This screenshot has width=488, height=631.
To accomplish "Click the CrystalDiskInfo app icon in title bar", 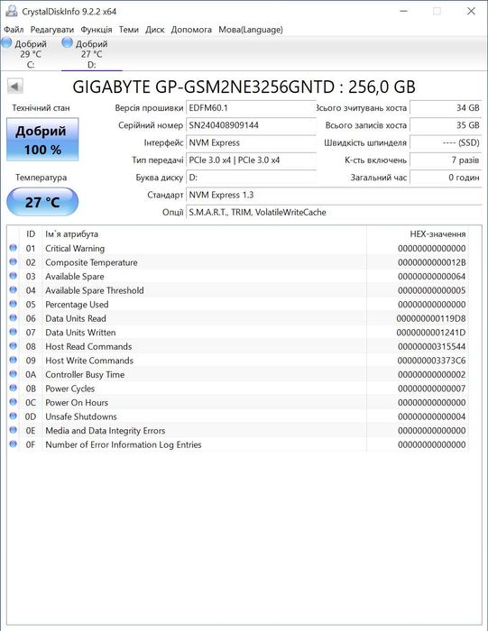I will 11,11.
